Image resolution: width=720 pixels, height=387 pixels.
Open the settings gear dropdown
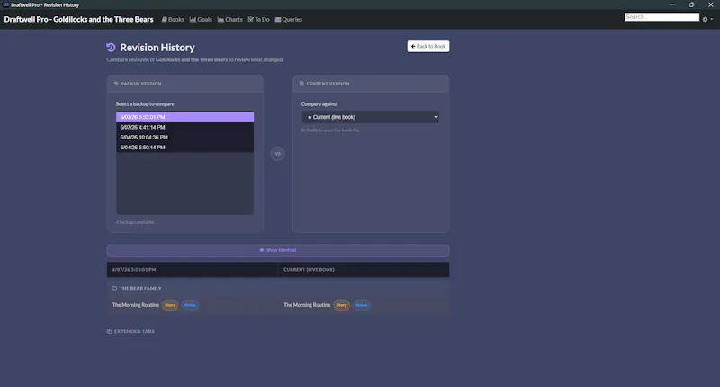pos(707,19)
